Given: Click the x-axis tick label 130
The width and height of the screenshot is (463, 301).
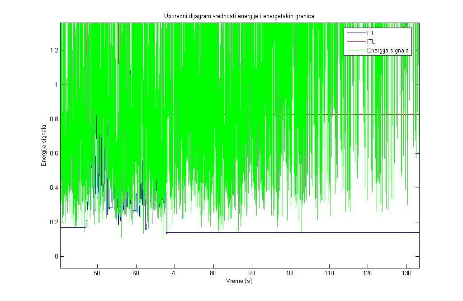Looking at the screenshot, I should coord(406,273).
